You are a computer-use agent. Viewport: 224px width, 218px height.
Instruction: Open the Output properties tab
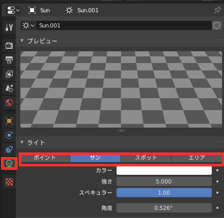(x=9, y=60)
